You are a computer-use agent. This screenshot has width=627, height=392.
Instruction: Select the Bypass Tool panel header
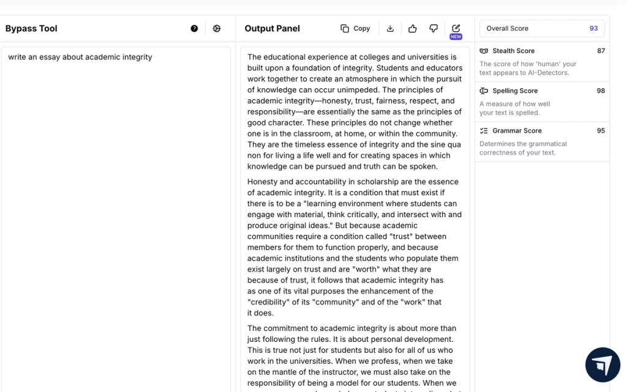point(31,28)
